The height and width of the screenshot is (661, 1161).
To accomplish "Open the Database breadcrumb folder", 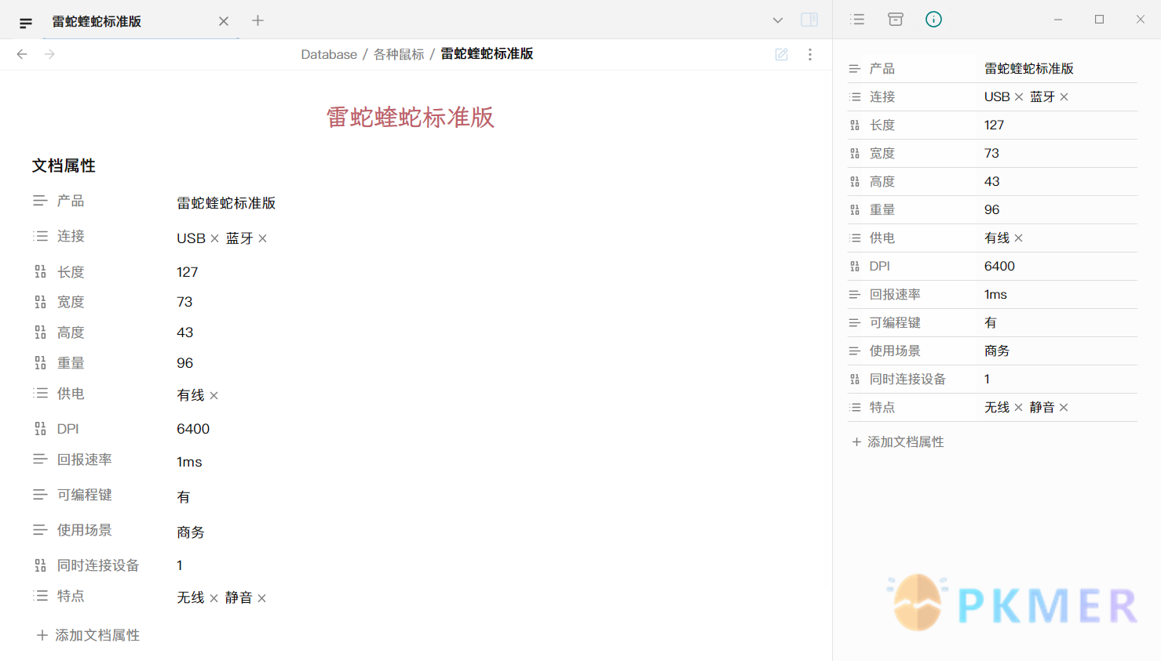I will [329, 54].
